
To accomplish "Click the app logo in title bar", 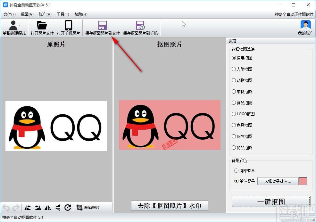I will (5, 5).
